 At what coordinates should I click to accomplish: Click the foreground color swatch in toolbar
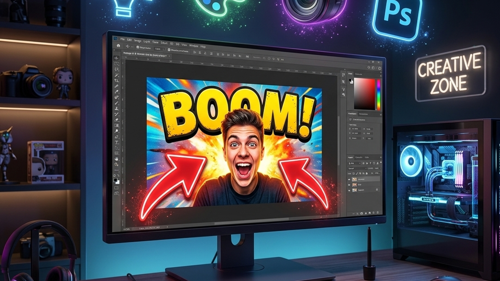coord(115,180)
